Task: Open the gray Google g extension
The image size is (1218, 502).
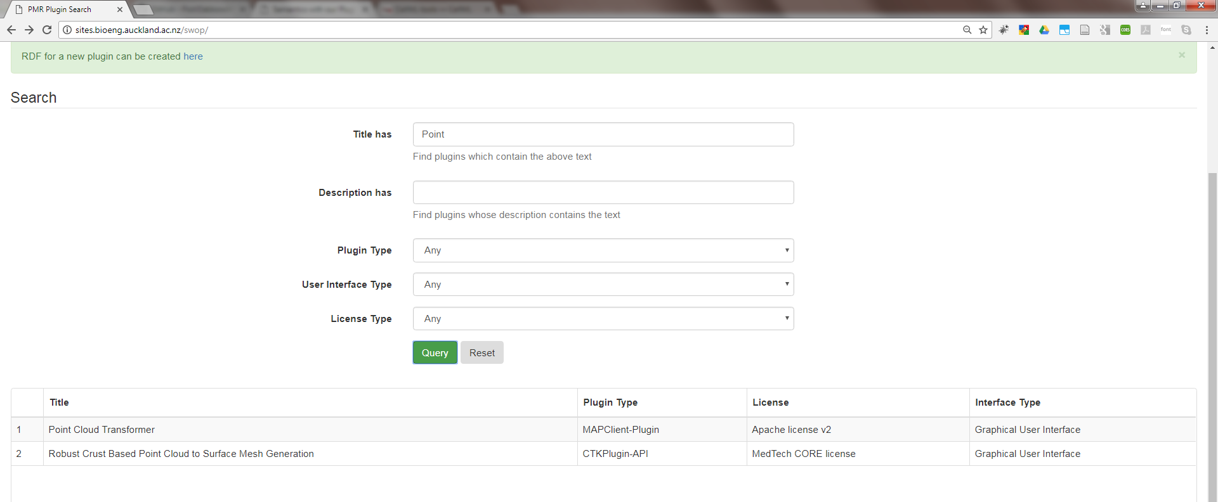Action: pyautogui.click(x=1105, y=30)
